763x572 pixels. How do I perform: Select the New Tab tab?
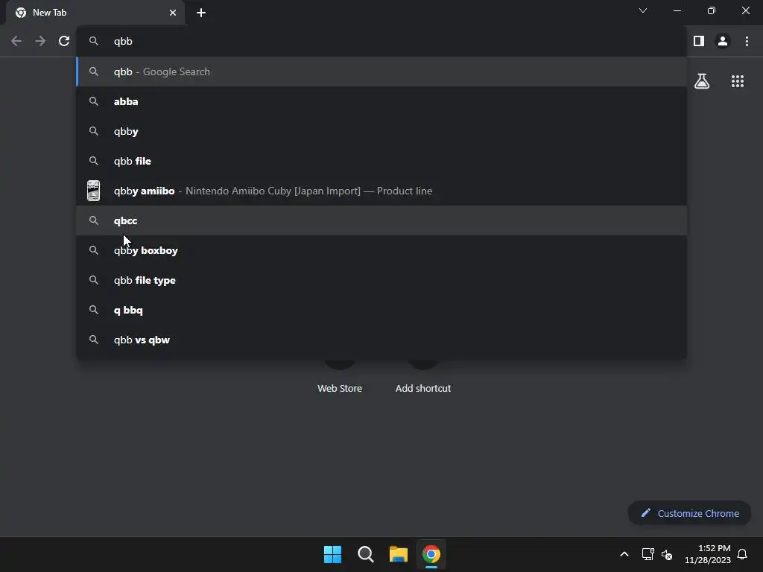pos(95,13)
